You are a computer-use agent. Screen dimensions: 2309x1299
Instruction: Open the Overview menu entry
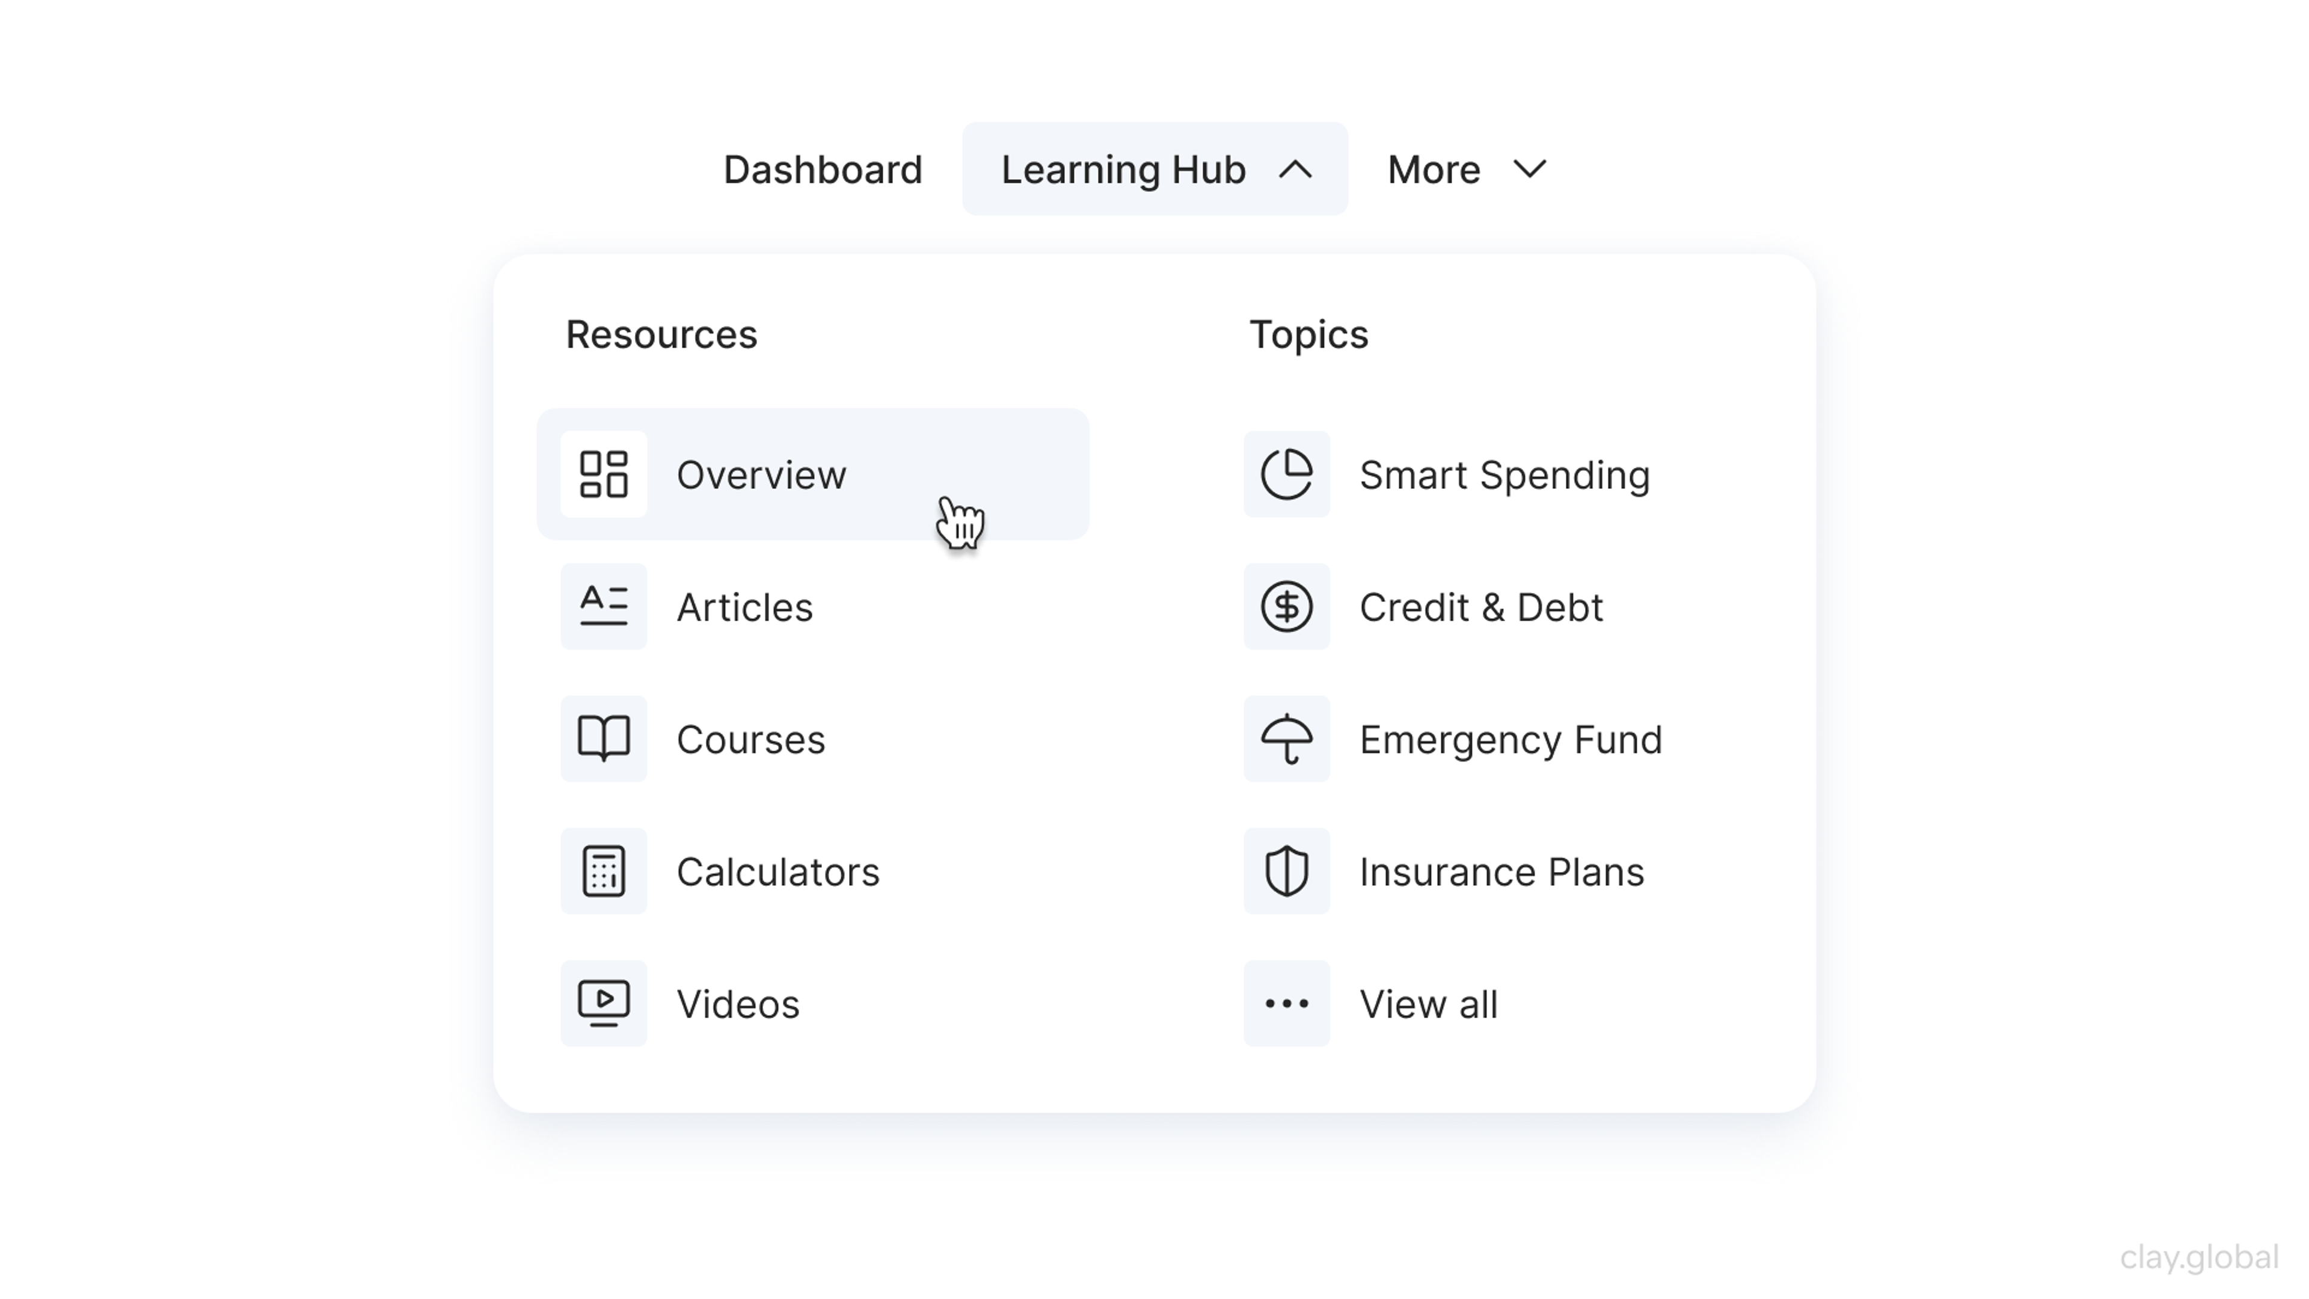[x=813, y=474]
